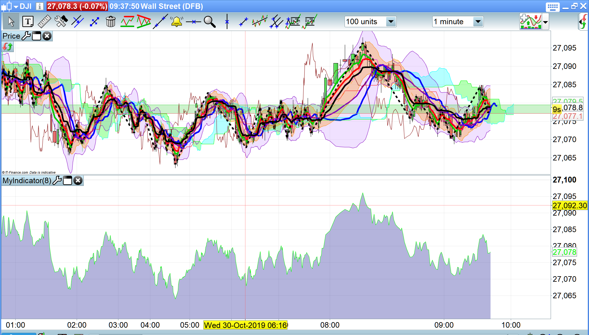Select the text annotation tool
589x335 pixels.
click(x=28, y=22)
